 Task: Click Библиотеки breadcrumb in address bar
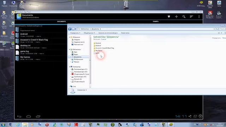85,29
